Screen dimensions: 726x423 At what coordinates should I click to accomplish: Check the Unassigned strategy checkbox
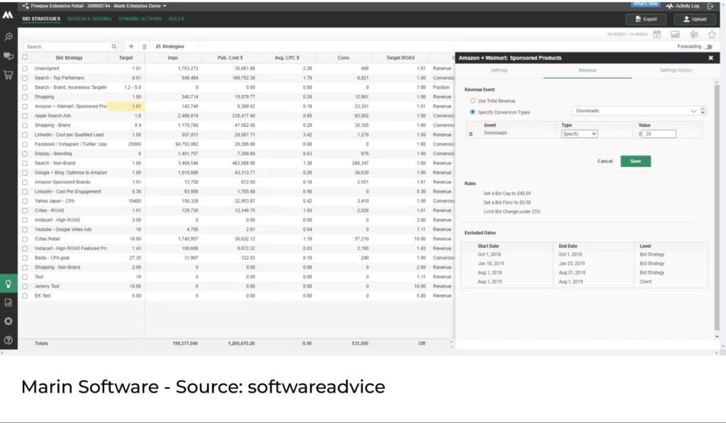click(25, 69)
